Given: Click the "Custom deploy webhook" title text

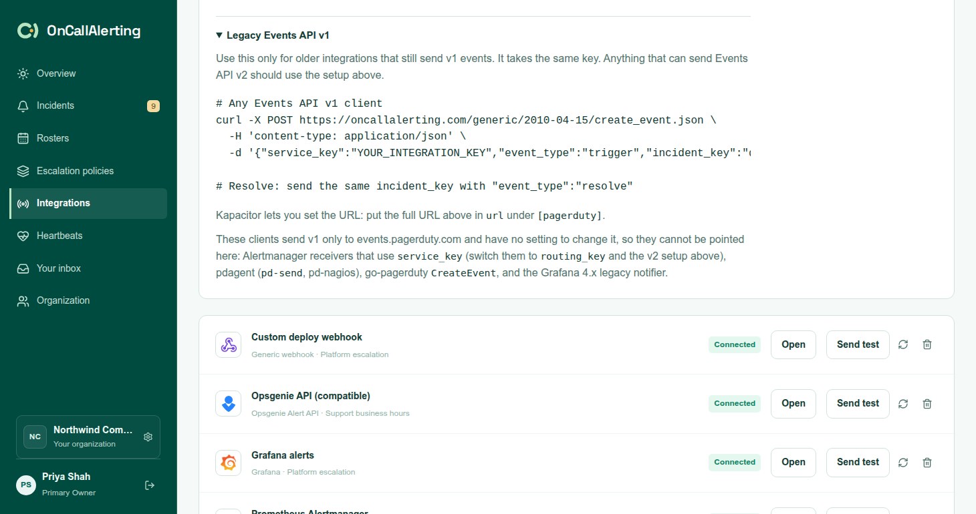Looking at the screenshot, I should point(307,337).
